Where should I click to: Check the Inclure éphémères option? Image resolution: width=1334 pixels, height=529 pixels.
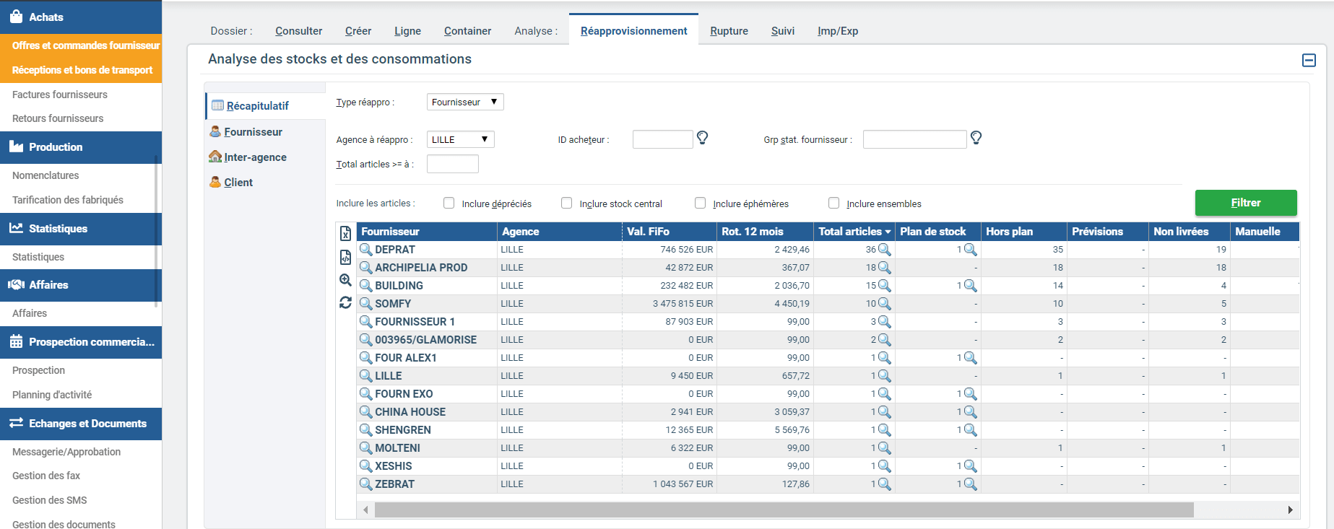click(x=700, y=204)
